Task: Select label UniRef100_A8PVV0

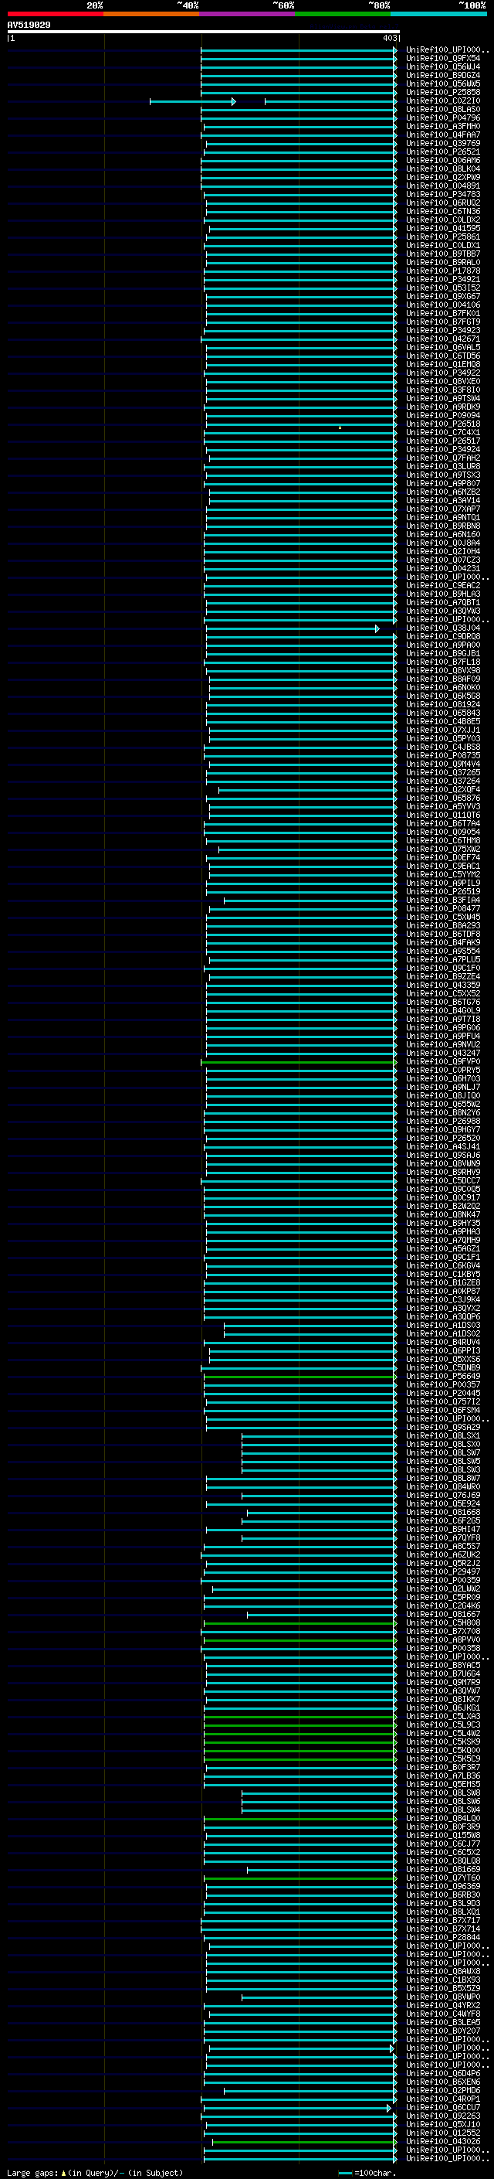Action: [x=443, y=1639]
